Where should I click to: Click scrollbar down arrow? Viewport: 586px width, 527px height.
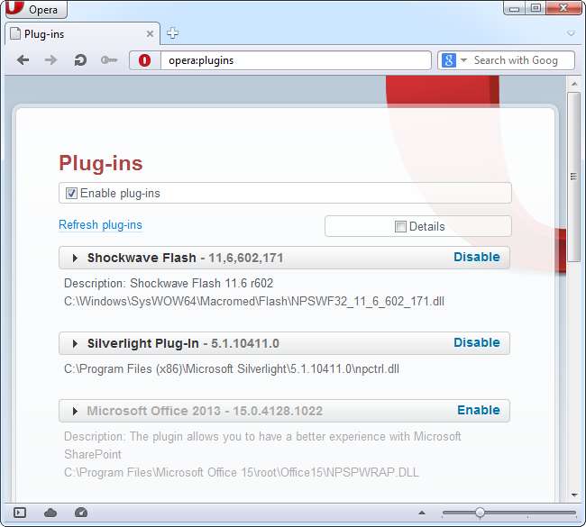pos(574,495)
